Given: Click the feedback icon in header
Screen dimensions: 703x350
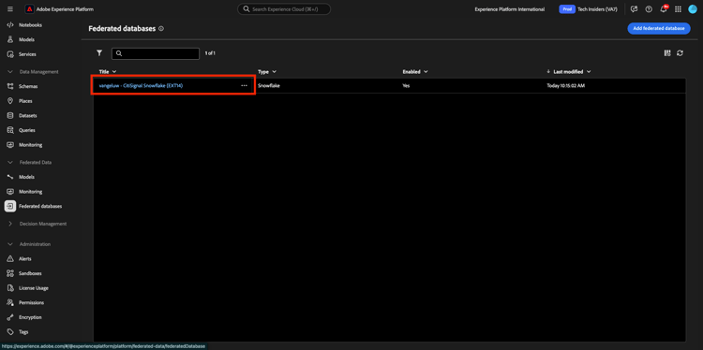Looking at the screenshot, I should (x=634, y=9).
